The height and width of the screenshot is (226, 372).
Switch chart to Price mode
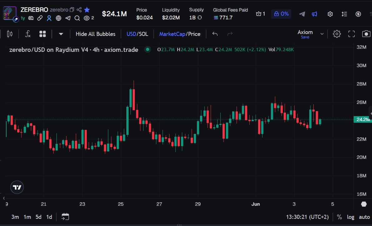194,34
